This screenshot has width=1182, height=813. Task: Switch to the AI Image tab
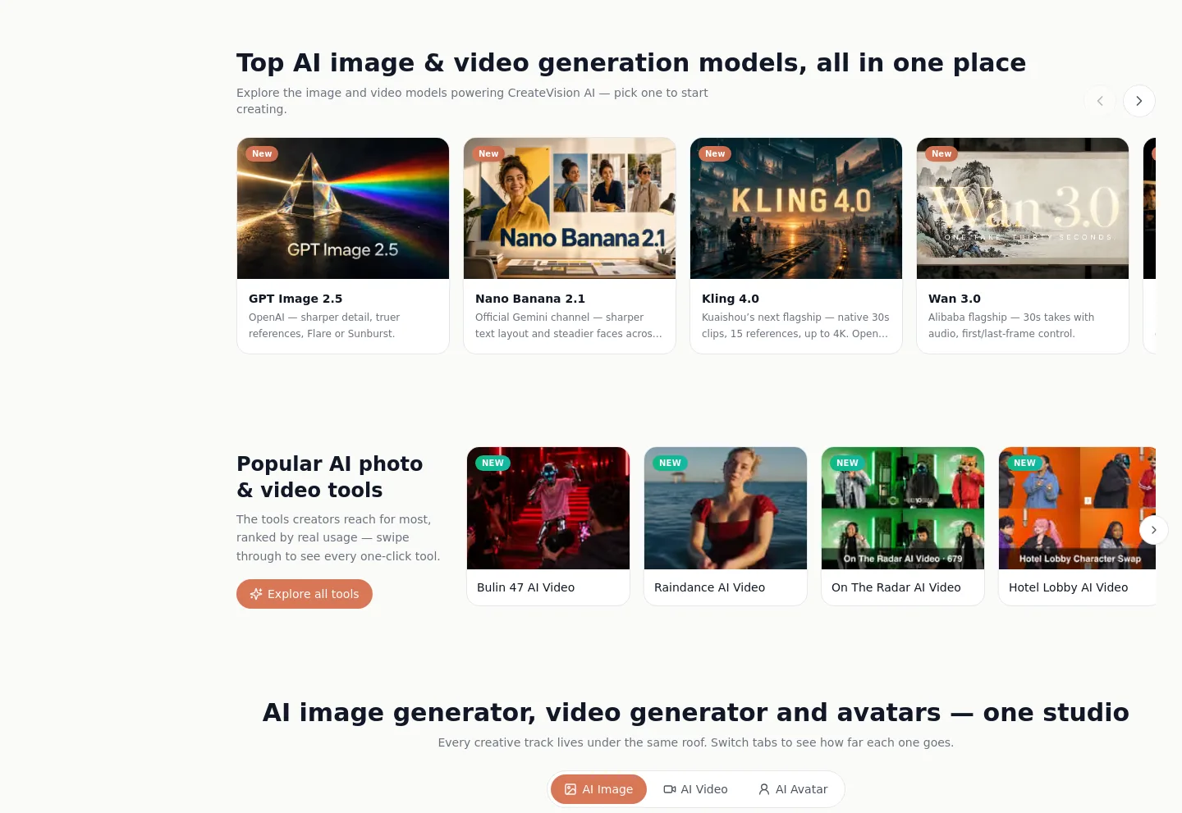point(598,789)
